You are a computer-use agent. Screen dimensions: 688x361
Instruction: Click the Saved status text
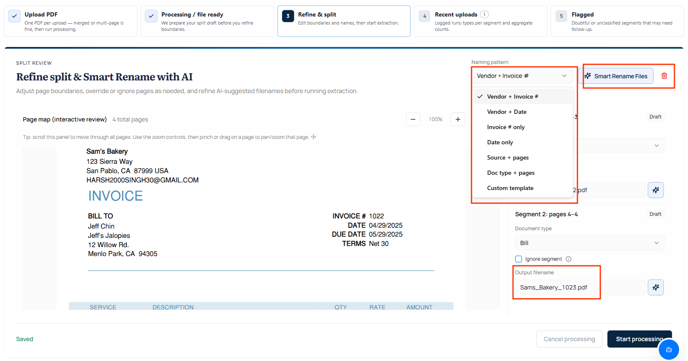[25, 339]
